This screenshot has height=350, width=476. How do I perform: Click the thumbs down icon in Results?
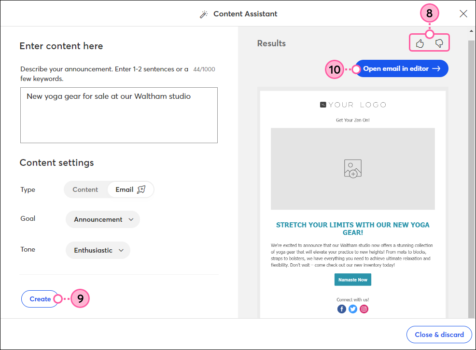[x=439, y=42]
